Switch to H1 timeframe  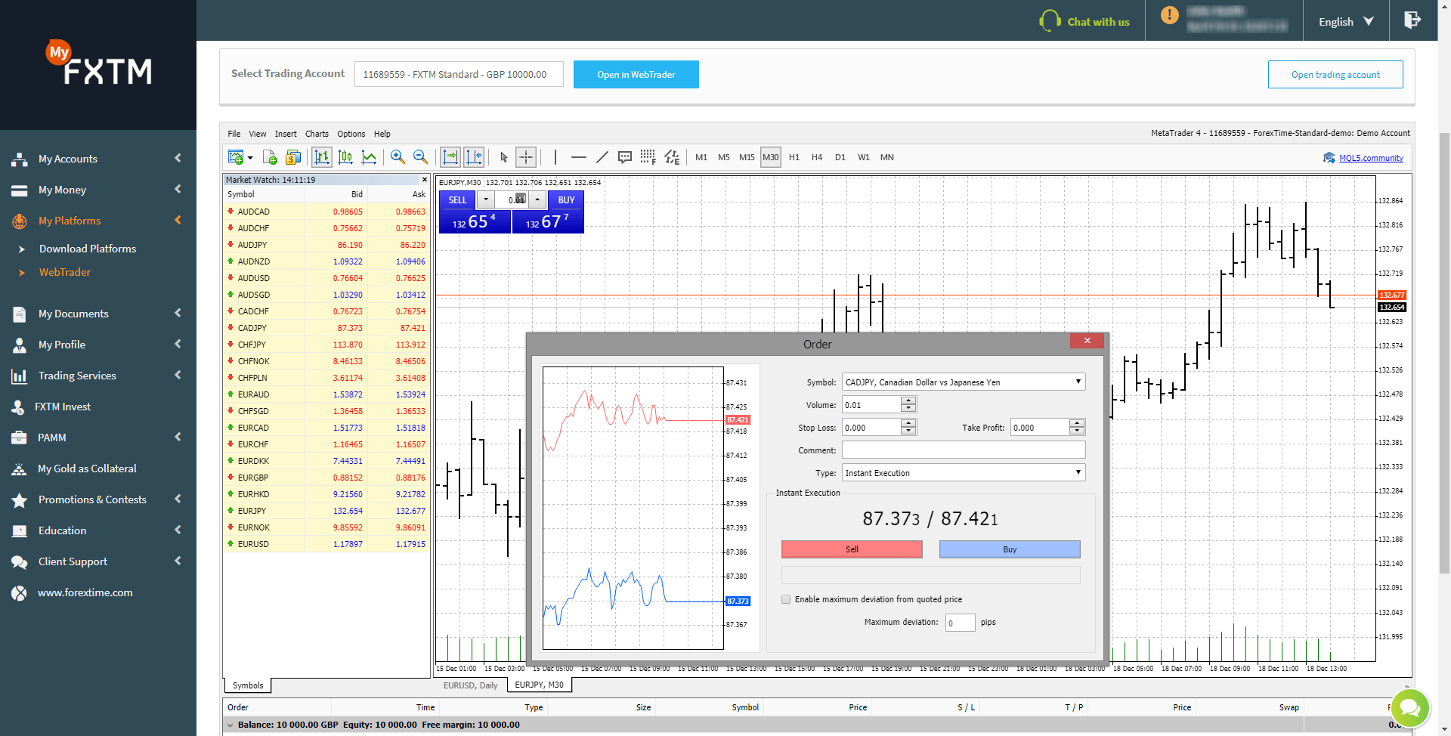[x=794, y=157]
